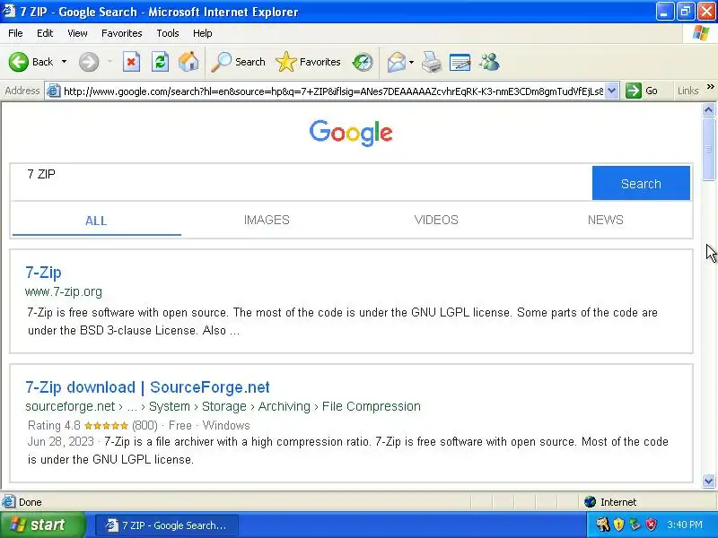Click the blue Search button
The width and height of the screenshot is (718, 538).
(x=641, y=183)
